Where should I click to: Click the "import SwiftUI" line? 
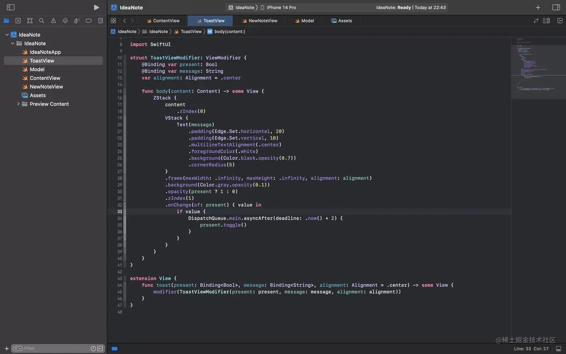coord(150,45)
